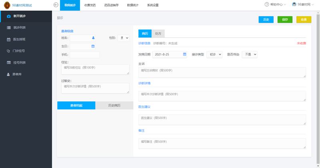320x168 pixels.
Task: Click the 就诊列表 list icon
Action: coord(9,28)
